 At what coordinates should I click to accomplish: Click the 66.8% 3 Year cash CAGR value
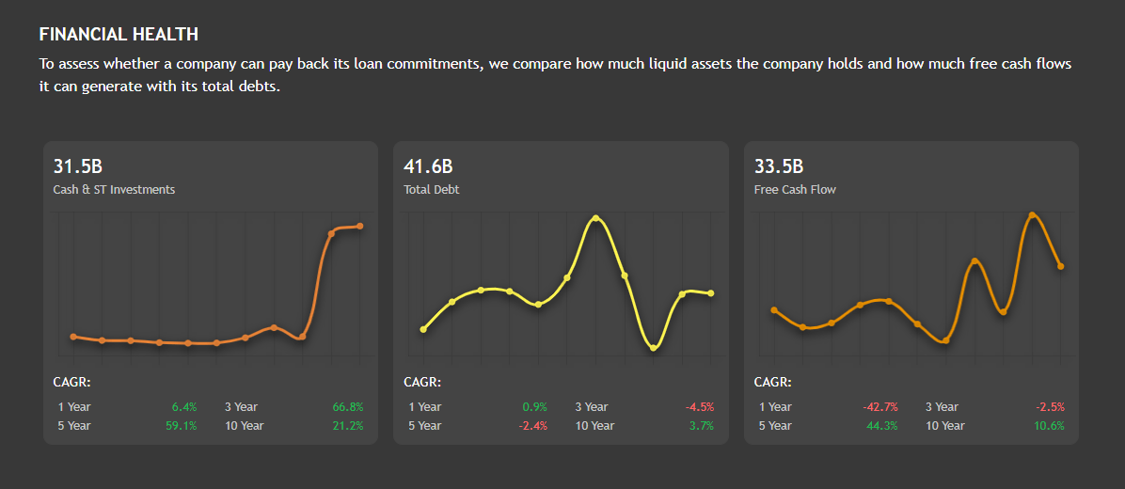348,407
